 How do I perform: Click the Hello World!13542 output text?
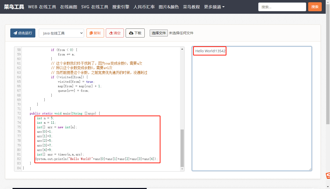click(x=210, y=51)
